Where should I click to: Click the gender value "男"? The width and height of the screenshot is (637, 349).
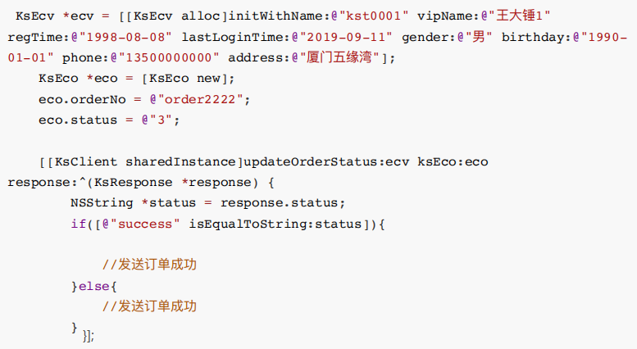[x=472, y=38]
